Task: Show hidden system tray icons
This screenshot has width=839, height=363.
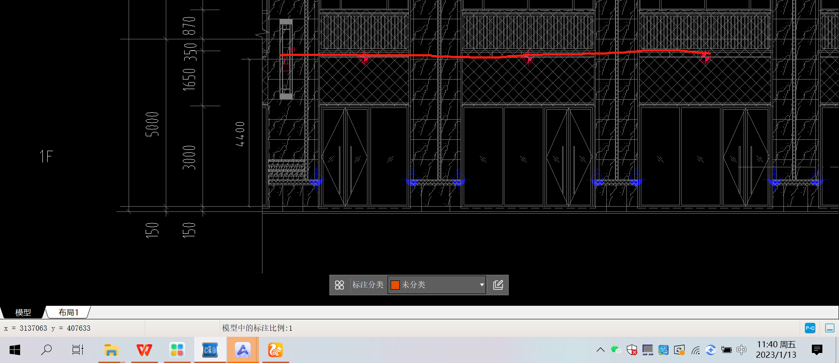Action: pos(600,350)
